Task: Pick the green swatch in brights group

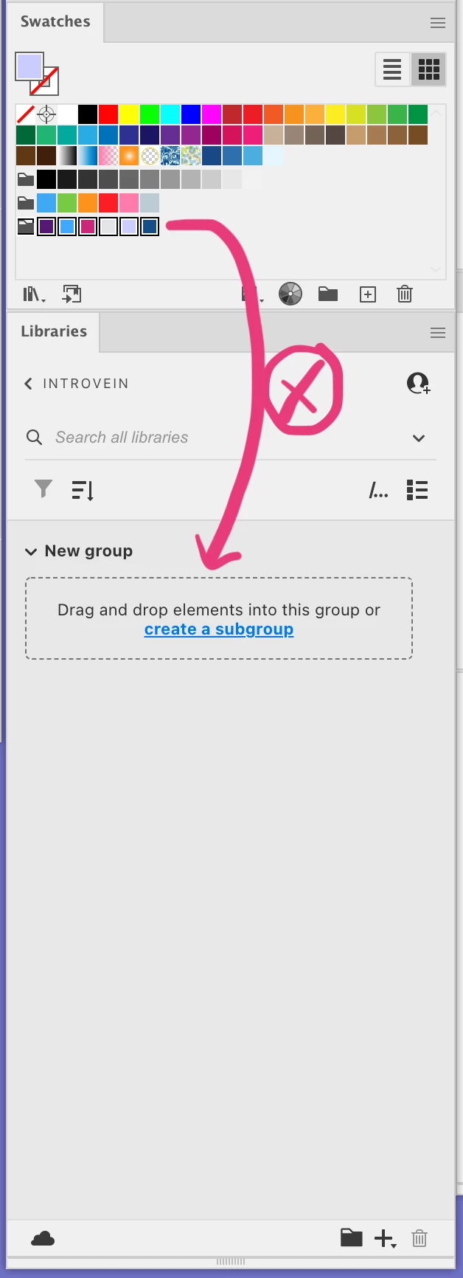Action: tap(67, 203)
